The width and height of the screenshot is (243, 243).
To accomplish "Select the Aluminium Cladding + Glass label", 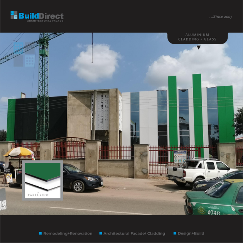I will tap(197, 37).
